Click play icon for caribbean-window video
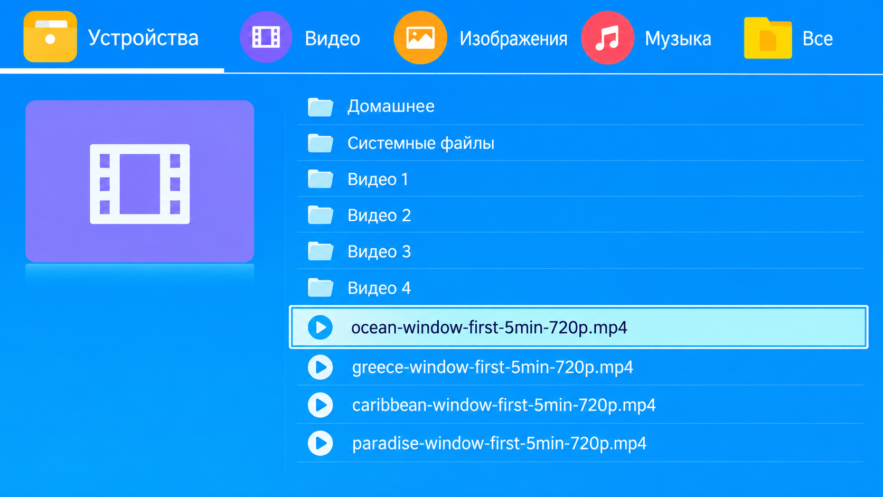 321,405
